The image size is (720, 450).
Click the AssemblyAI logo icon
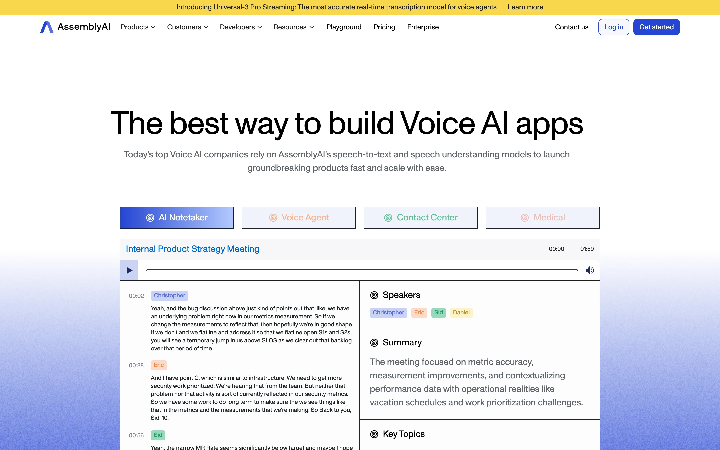(47, 27)
